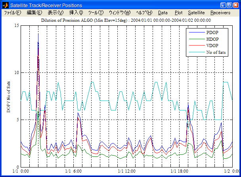Click the vertical axis label DOP / No of Sats
241x177 pixels.
click(x=8, y=96)
